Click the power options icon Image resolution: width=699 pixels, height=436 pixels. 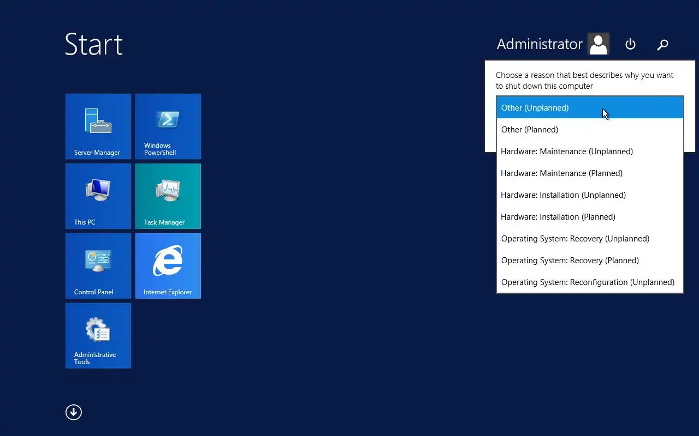click(630, 44)
